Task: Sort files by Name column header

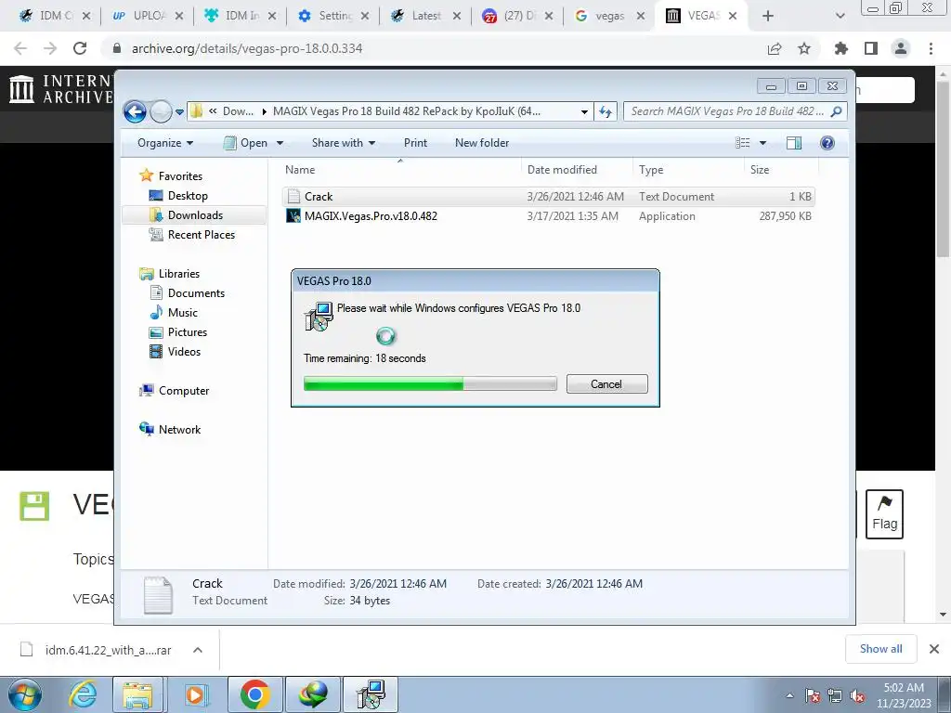Action: coord(400,170)
